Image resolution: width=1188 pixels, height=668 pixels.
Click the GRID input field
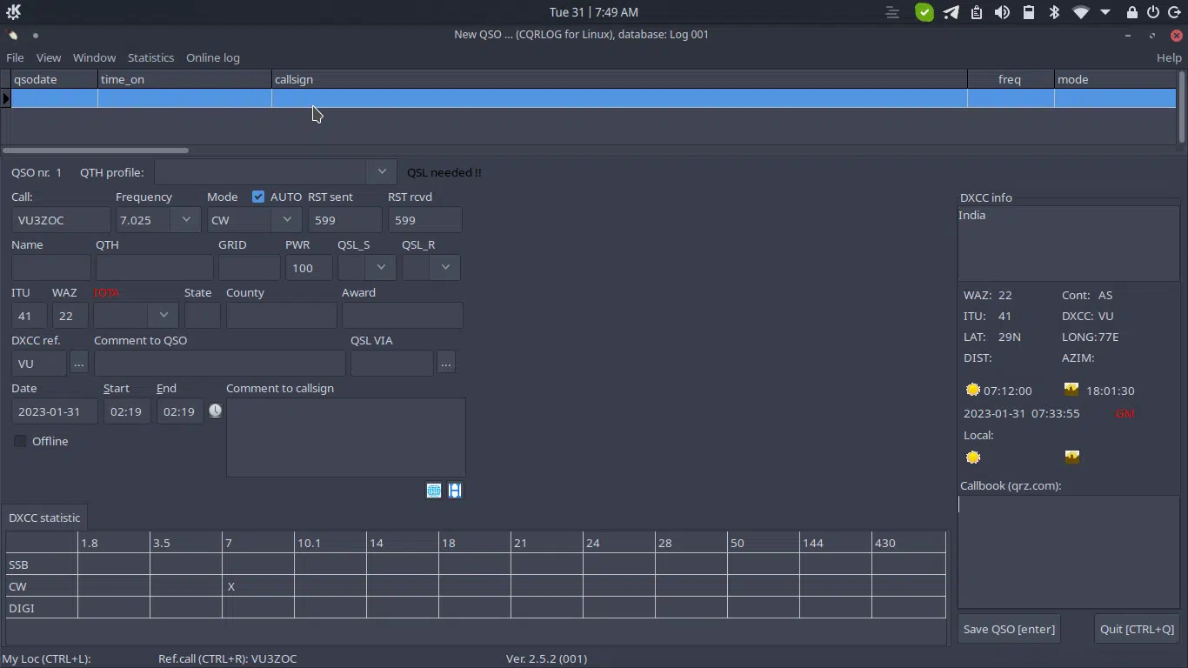click(x=249, y=268)
